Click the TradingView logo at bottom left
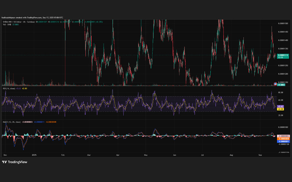The image size is (292, 182). pyautogui.click(x=15, y=162)
